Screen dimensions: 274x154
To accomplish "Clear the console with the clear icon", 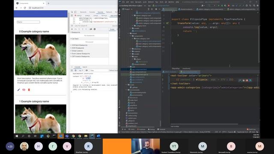I will point(75,70).
